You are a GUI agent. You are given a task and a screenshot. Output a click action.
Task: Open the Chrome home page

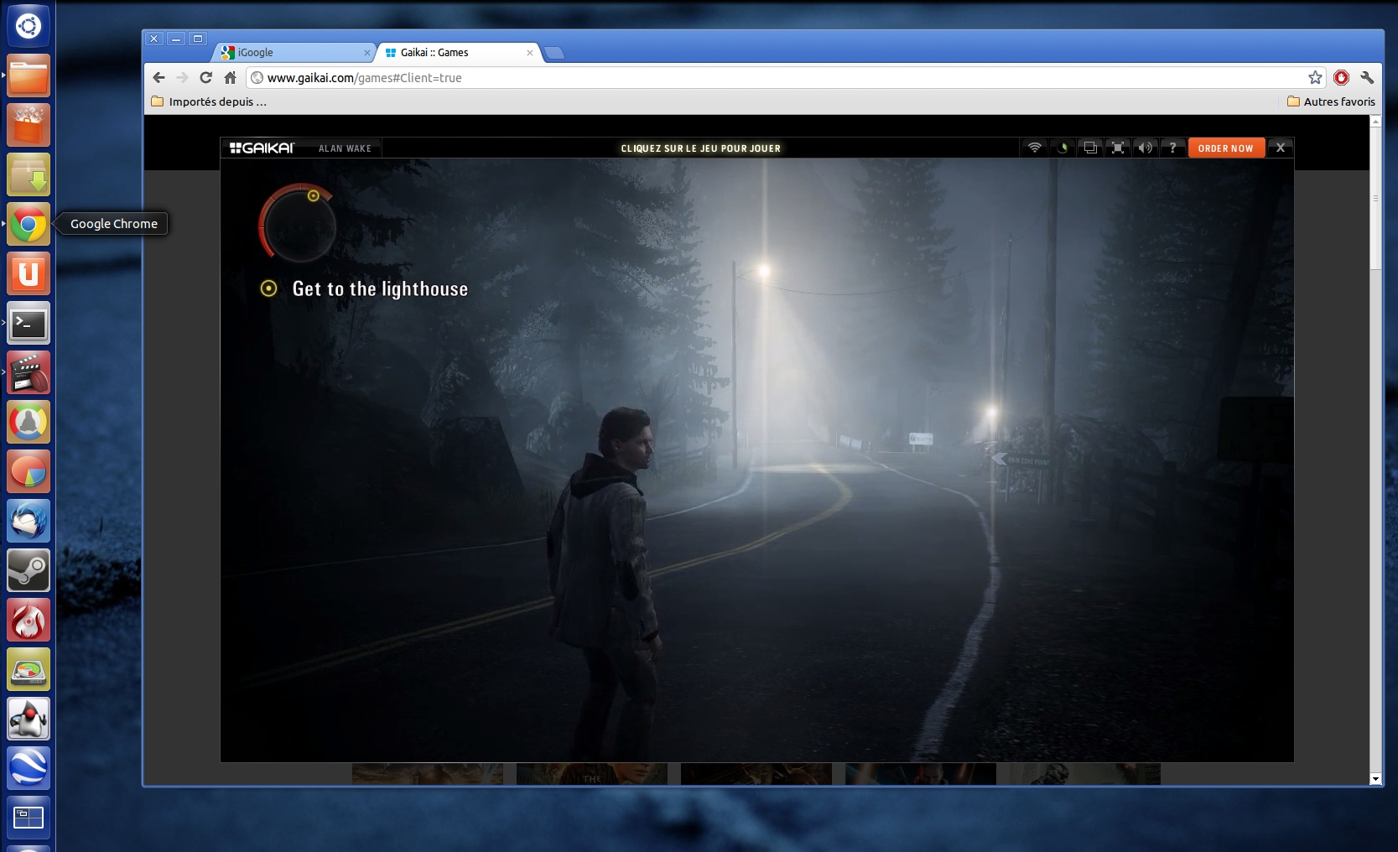coord(231,78)
